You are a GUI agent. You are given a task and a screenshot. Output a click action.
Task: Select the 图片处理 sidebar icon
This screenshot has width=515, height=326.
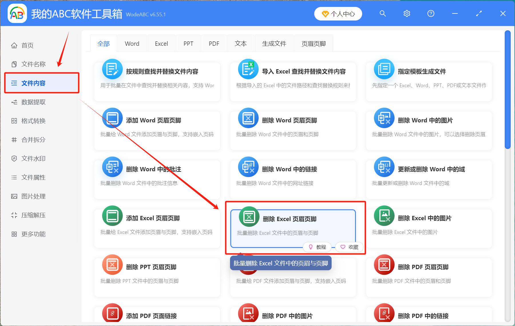[33, 196]
